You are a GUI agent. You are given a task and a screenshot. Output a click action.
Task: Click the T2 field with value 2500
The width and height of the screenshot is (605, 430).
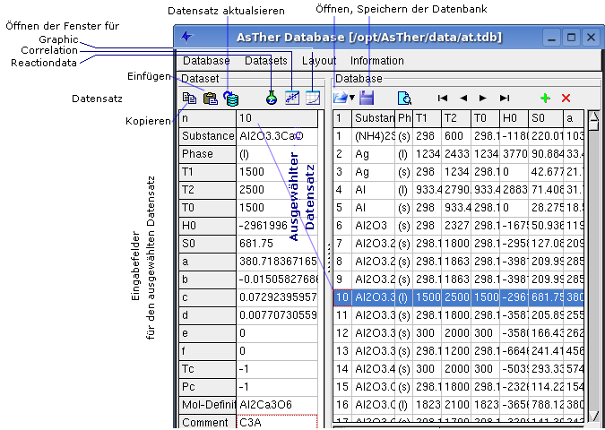point(277,190)
